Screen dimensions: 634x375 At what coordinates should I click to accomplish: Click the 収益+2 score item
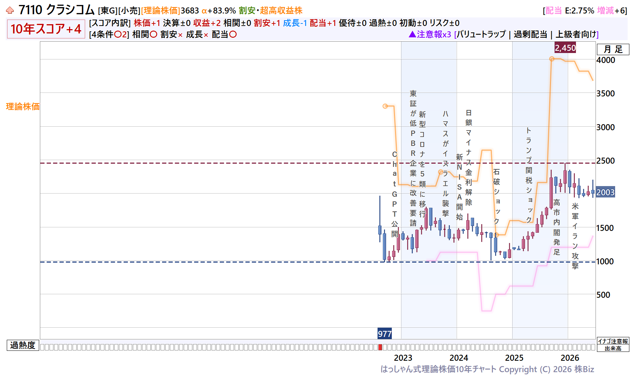coord(207,23)
